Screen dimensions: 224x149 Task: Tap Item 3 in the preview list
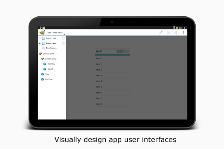click(x=112, y=76)
